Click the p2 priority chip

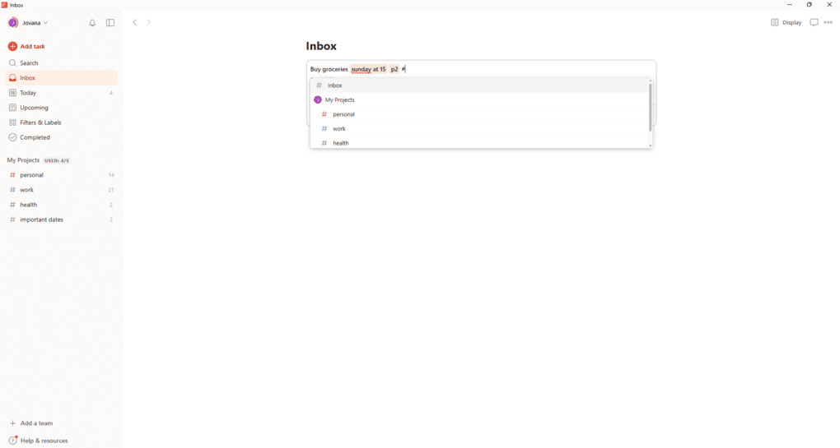pyautogui.click(x=394, y=69)
